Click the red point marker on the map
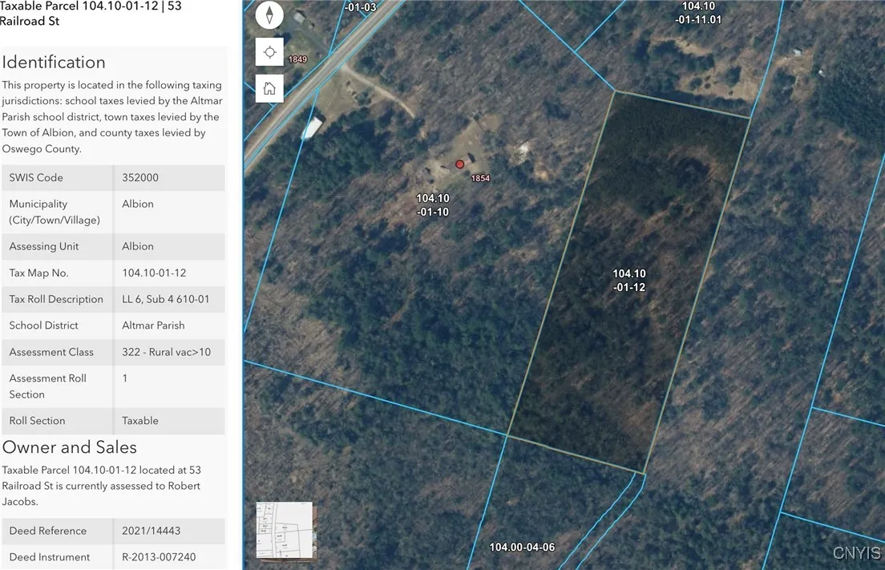The height and width of the screenshot is (570, 885). [x=459, y=164]
